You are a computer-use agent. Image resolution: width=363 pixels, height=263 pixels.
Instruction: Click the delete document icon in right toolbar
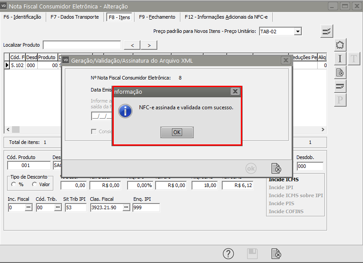[x=340, y=73]
